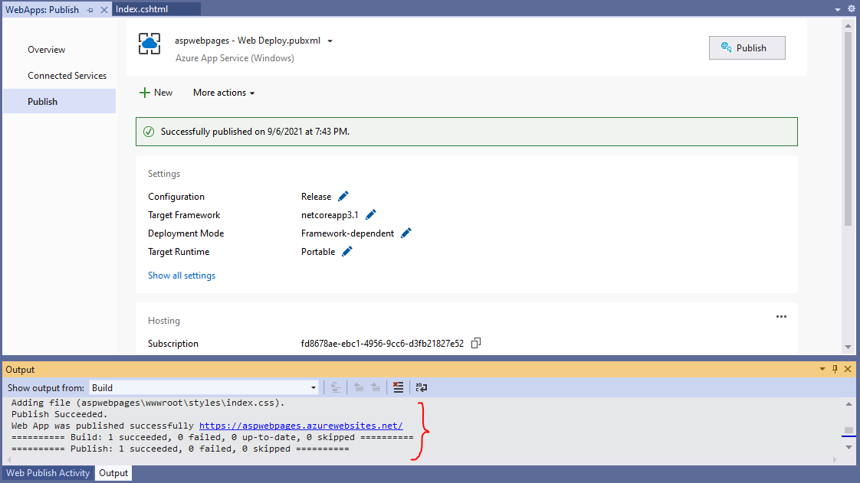This screenshot has height=483, width=860.
Task: Edit the Deployment Mode setting
Action: click(406, 233)
